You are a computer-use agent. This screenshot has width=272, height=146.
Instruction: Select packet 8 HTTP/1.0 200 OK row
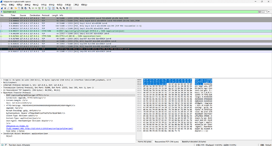pyautogui.click(x=136, y=36)
